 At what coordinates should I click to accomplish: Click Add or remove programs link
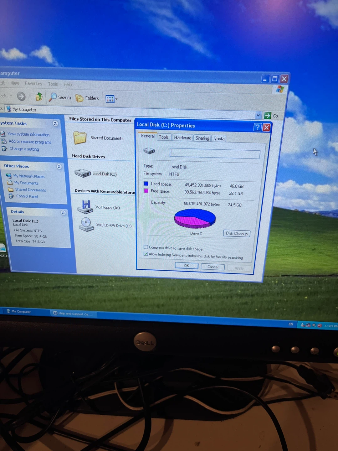[30, 142]
